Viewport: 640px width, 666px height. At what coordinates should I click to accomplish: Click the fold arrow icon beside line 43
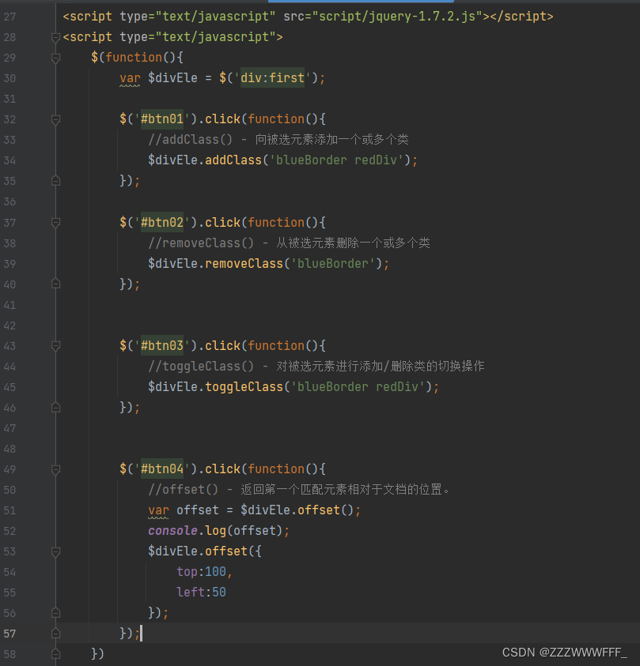[55, 345]
